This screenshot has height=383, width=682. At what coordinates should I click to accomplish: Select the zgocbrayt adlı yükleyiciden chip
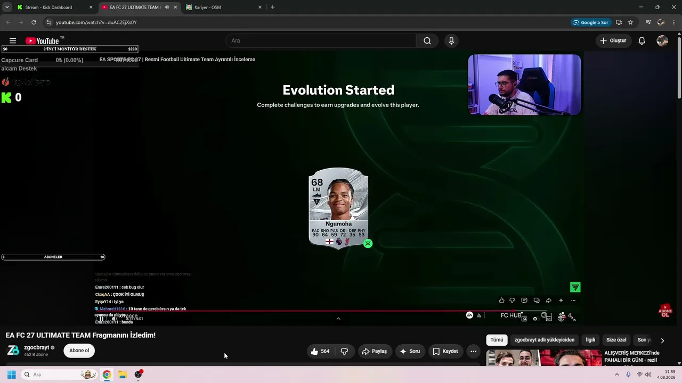545,340
